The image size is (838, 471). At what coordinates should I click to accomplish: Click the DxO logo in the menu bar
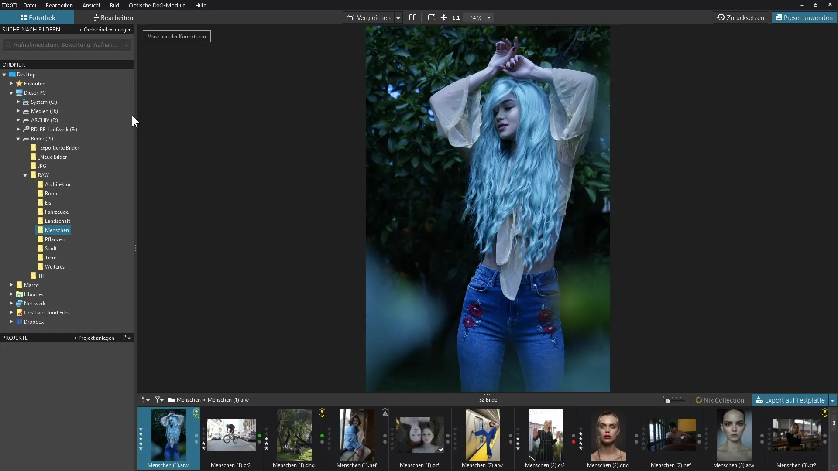tap(10, 5)
